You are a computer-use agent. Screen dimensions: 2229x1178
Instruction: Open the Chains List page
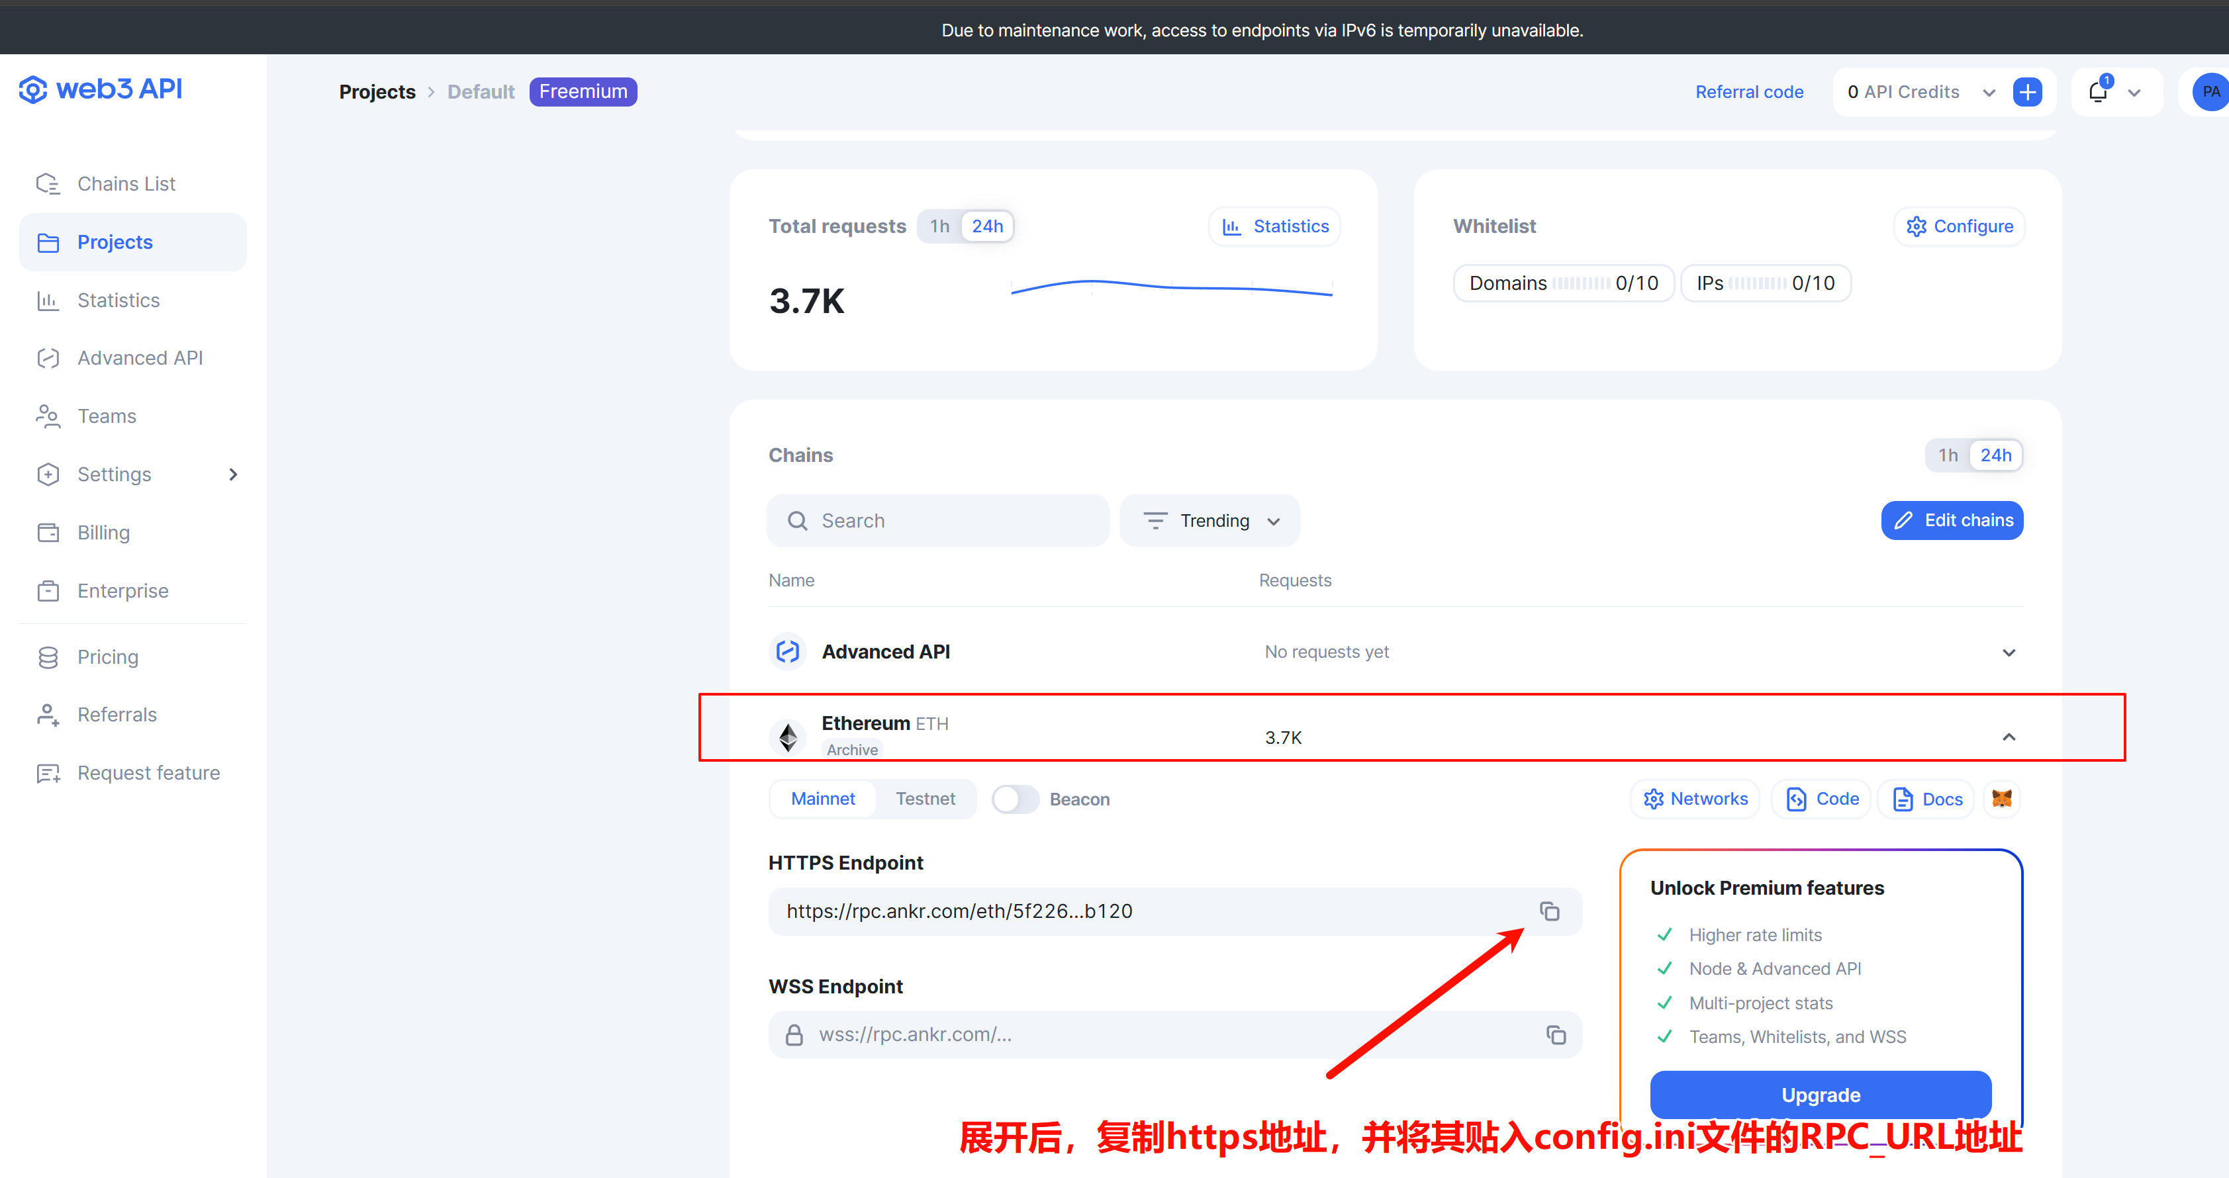(126, 183)
